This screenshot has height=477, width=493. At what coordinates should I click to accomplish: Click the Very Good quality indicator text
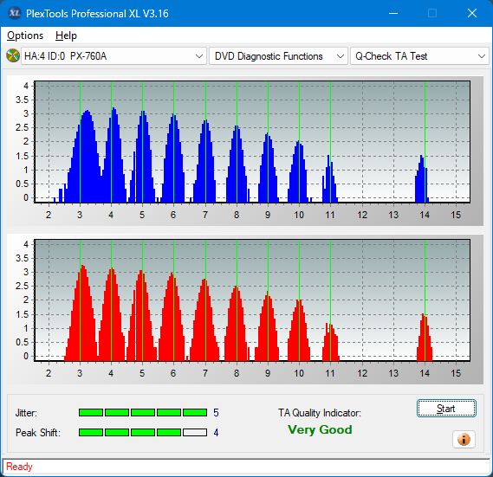pyautogui.click(x=320, y=429)
